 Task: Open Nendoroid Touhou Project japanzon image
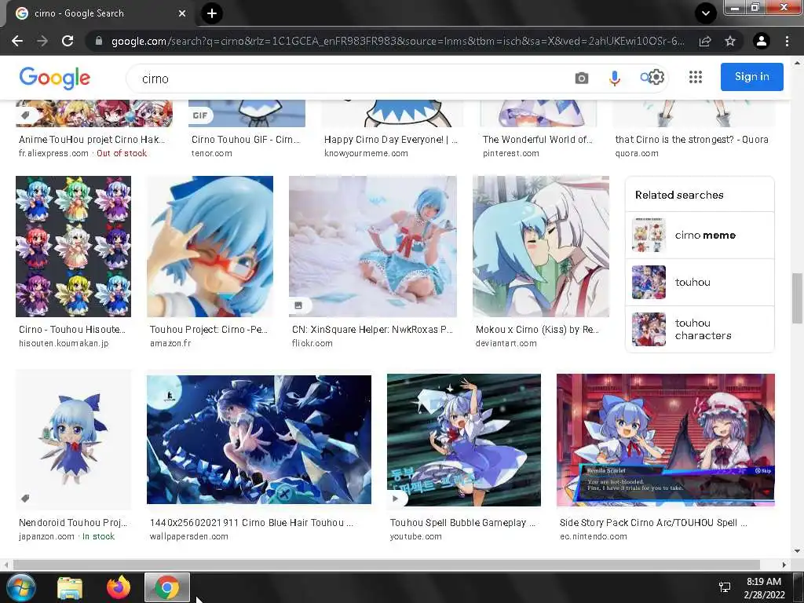point(73,440)
